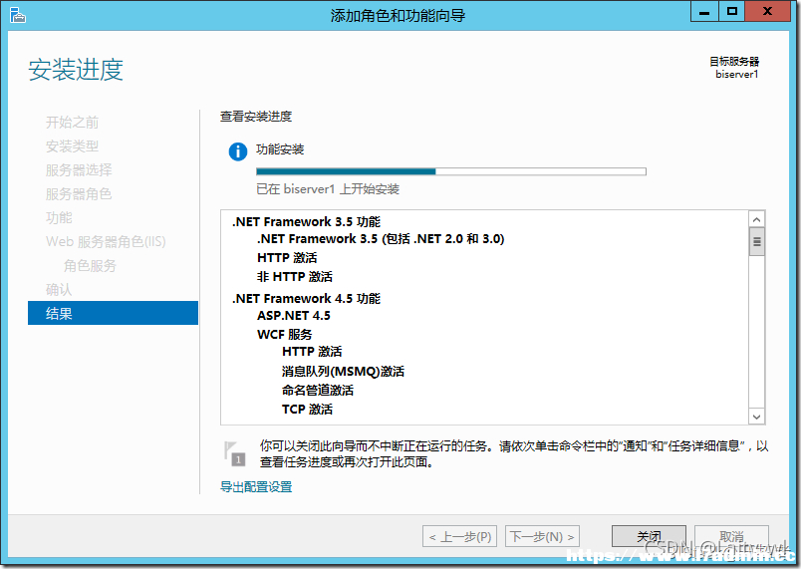Click the 已在 biserver1 上开始安装 status text
801x569 pixels.
(x=328, y=189)
